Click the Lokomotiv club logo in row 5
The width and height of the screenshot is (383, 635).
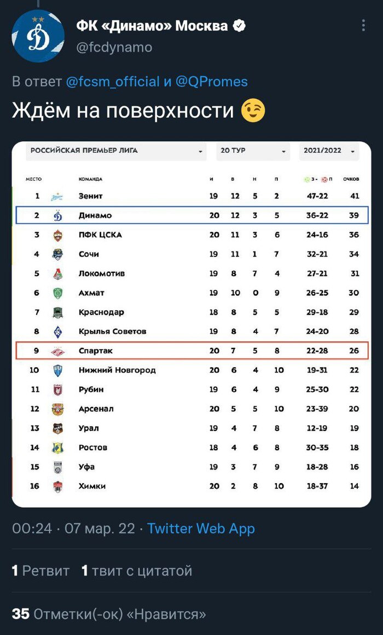coord(57,274)
